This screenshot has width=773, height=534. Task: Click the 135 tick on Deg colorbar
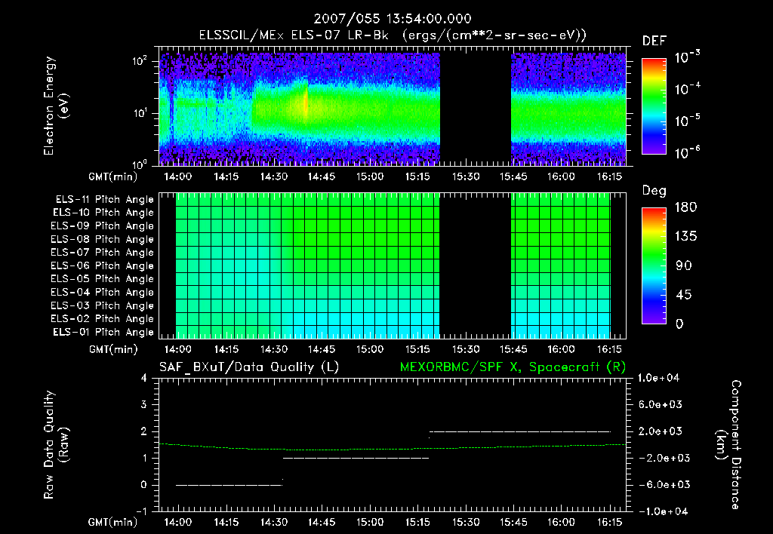coord(685,237)
